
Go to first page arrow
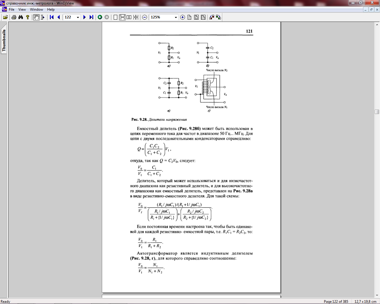point(52,17)
